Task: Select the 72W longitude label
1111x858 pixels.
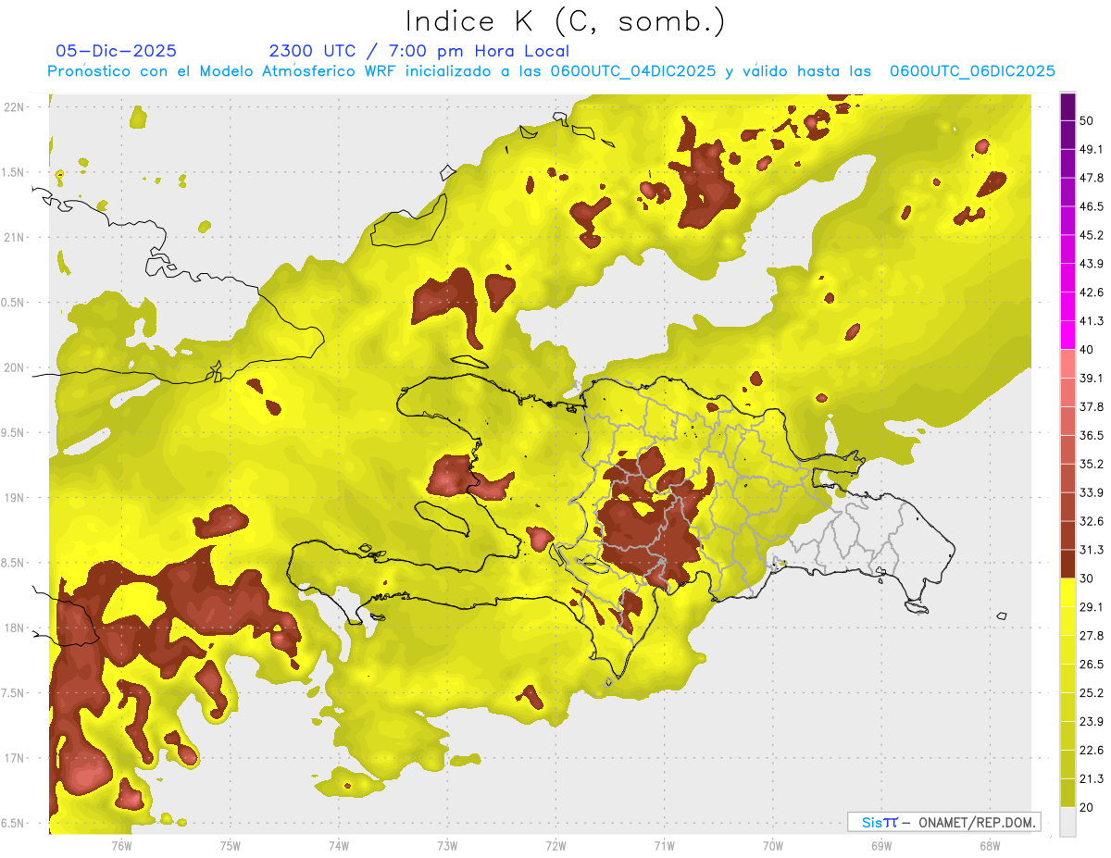Action: [555, 845]
